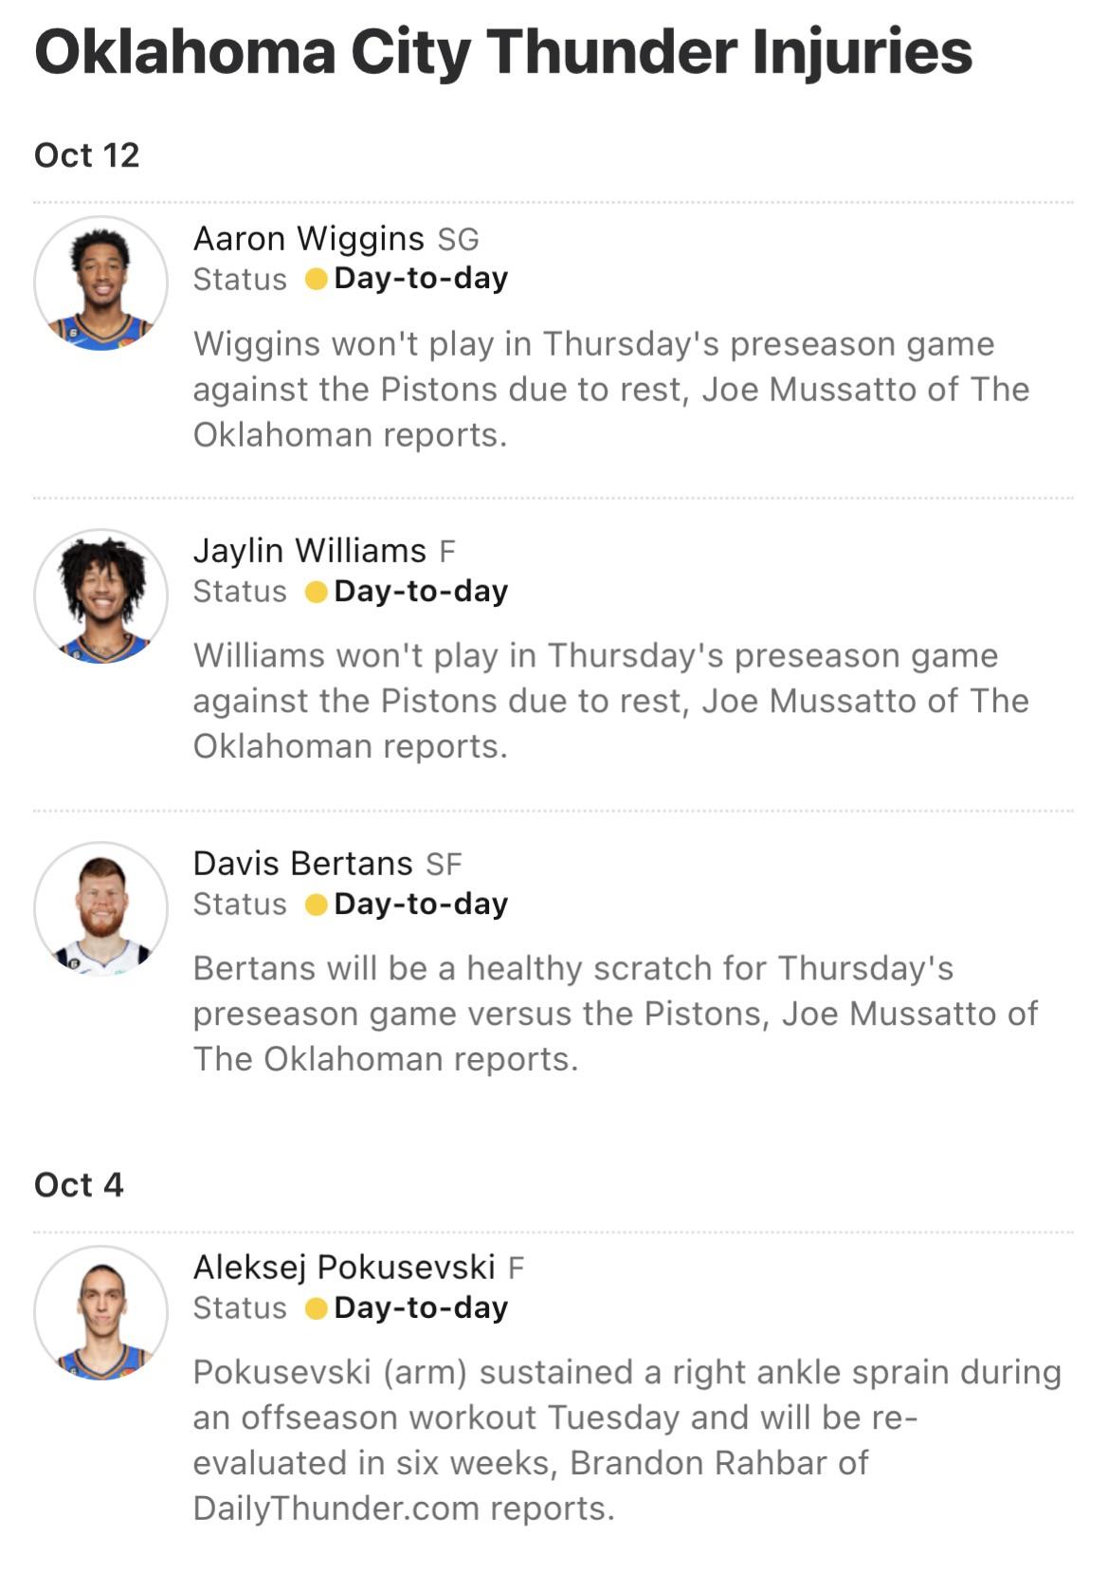The height and width of the screenshot is (1590, 1108).
Task: Click yellow status dot for Jaylin Williams
Action: [317, 593]
